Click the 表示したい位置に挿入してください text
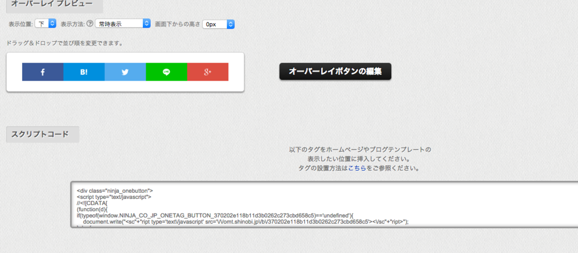Screen dimensions: 578x253 click(360, 159)
